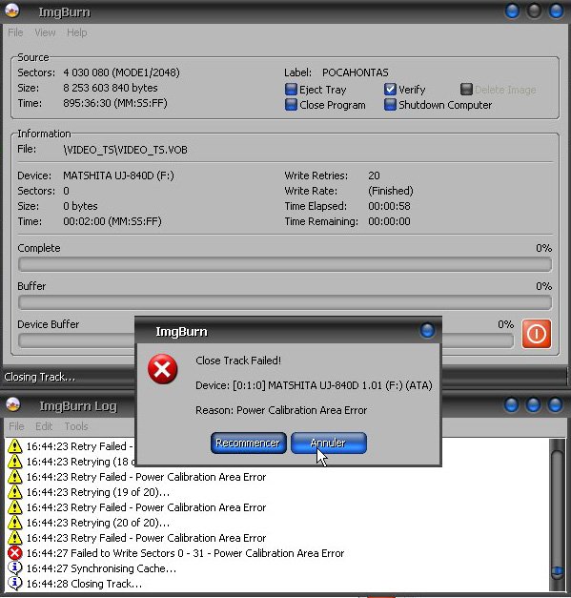Click the info icon beside Synchronising Cache
Screen dimensions: 571x598
pyautogui.click(x=15, y=568)
